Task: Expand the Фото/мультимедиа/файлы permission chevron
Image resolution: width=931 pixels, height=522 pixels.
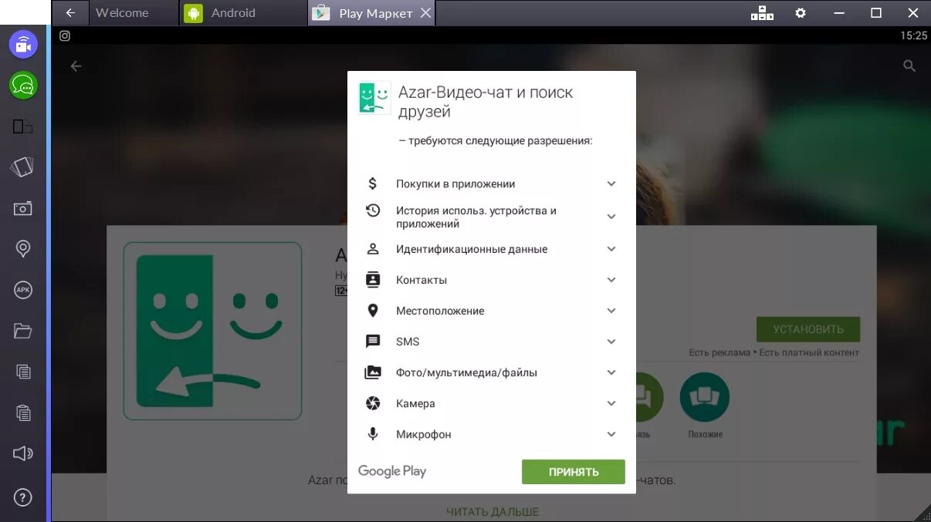Action: point(611,372)
